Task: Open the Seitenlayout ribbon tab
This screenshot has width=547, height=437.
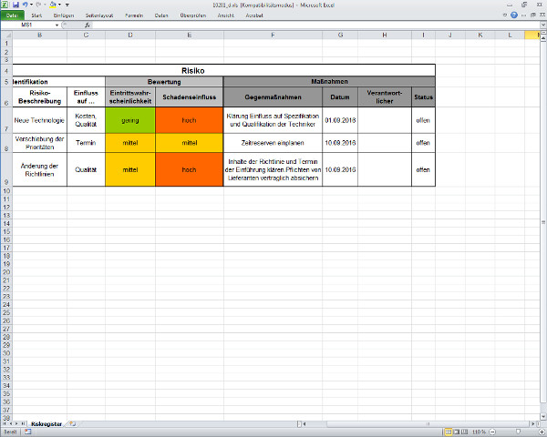Action: tap(98, 15)
